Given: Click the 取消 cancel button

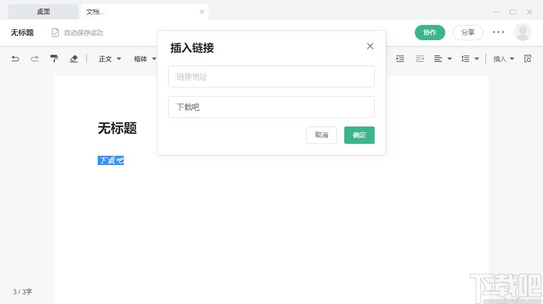Looking at the screenshot, I should pos(321,135).
